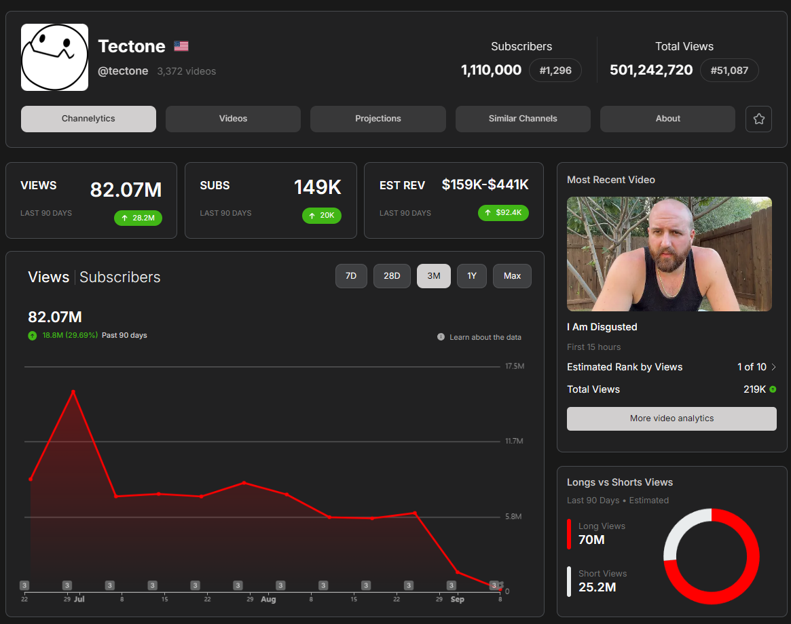Click the green 28.2M views change badge

(139, 218)
